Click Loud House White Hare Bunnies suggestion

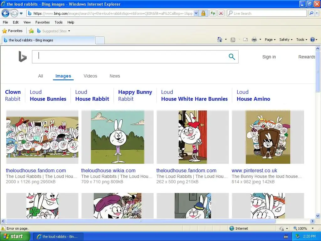[194, 95]
